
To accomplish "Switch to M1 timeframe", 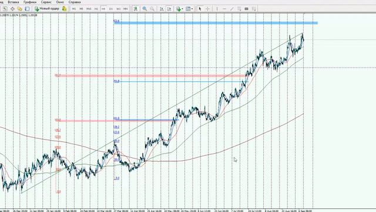I will coord(74,9).
